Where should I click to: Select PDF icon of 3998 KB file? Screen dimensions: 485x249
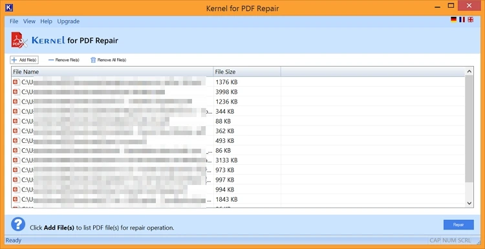coord(16,92)
